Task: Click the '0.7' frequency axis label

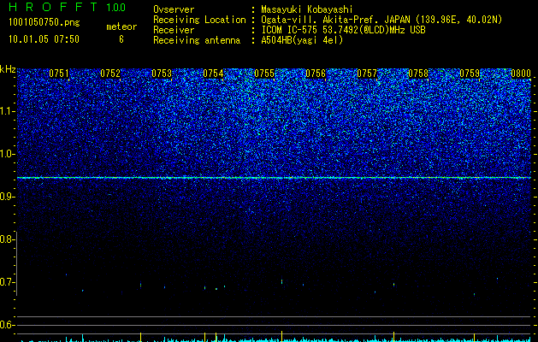Action: 5,282
